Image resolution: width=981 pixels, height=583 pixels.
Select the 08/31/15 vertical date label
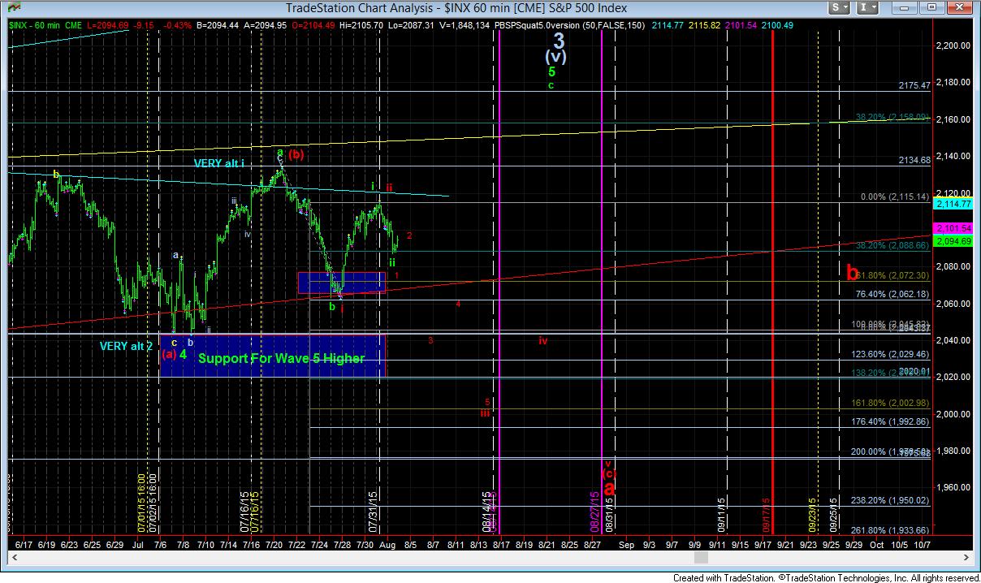point(608,516)
